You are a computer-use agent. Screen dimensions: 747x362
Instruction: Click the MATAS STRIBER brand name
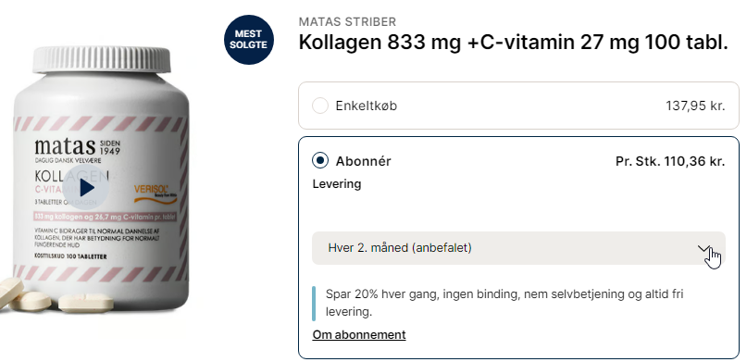coord(347,22)
